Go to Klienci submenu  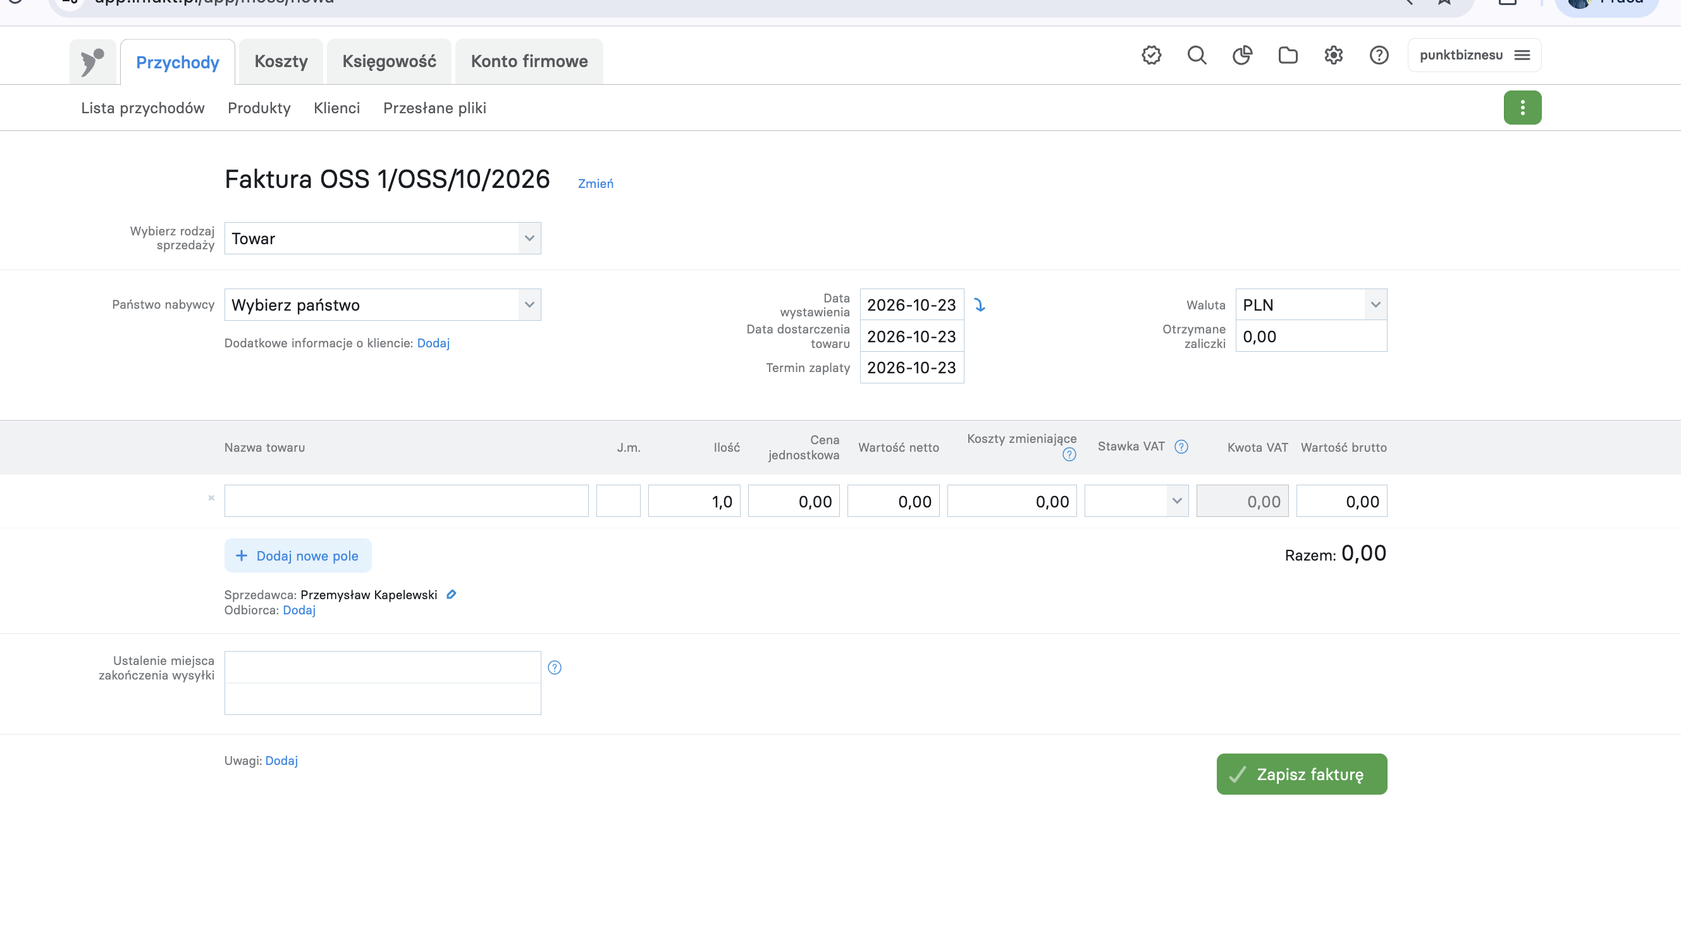click(x=336, y=108)
